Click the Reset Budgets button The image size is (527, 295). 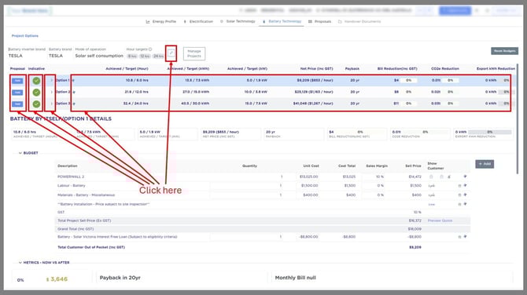[504, 51]
